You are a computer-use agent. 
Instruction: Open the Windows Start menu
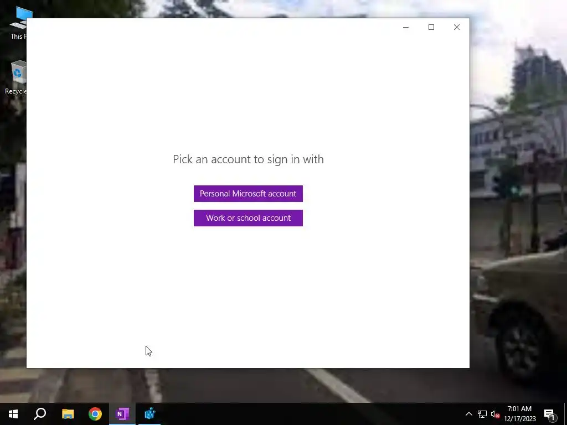[x=13, y=414]
